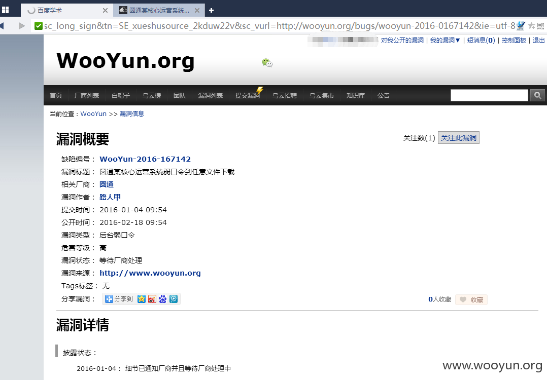Select the 漏洞类型 value 后台弱口令
547x380 pixels.
coord(117,235)
